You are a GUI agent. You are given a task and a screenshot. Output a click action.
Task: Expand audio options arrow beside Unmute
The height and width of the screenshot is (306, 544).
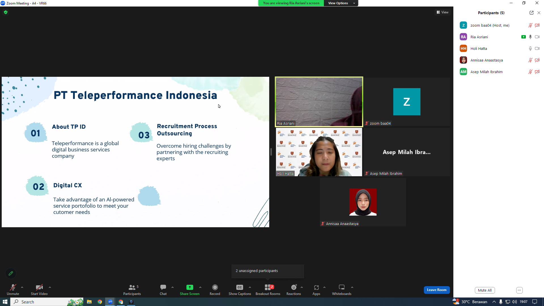22,287
